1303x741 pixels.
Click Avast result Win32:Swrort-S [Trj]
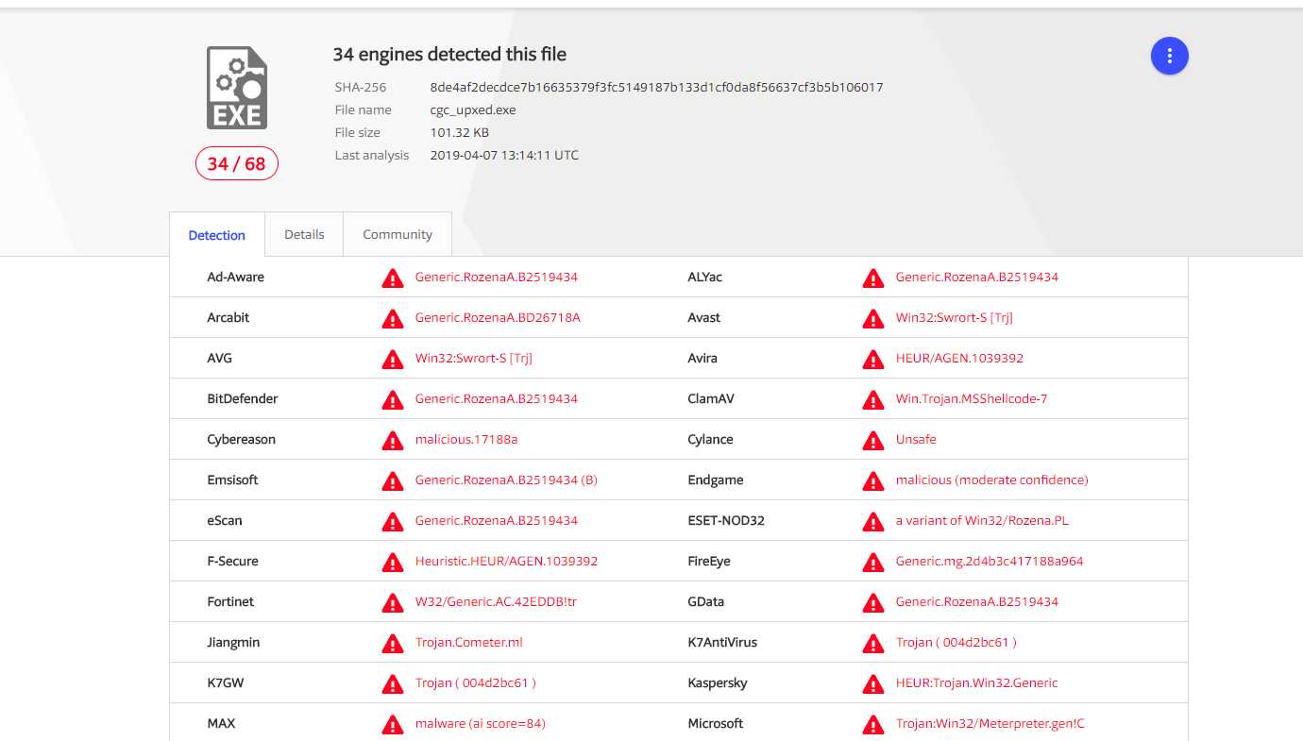[955, 317]
